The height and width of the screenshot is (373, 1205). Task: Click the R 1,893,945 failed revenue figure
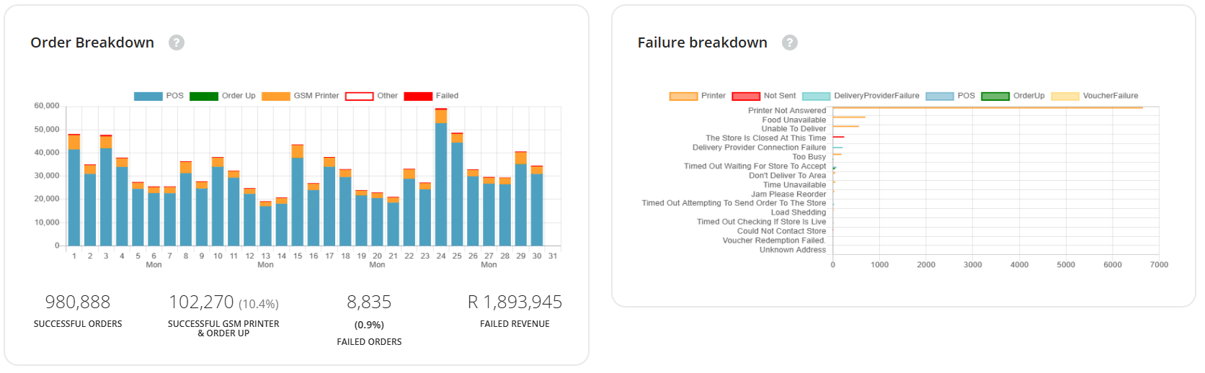click(x=515, y=302)
